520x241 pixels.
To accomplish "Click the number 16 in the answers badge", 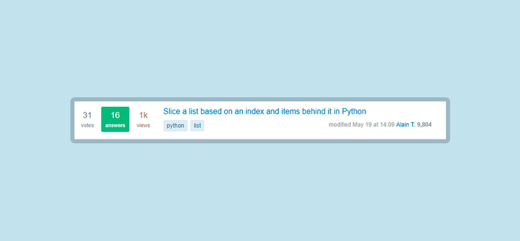I will pos(115,115).
